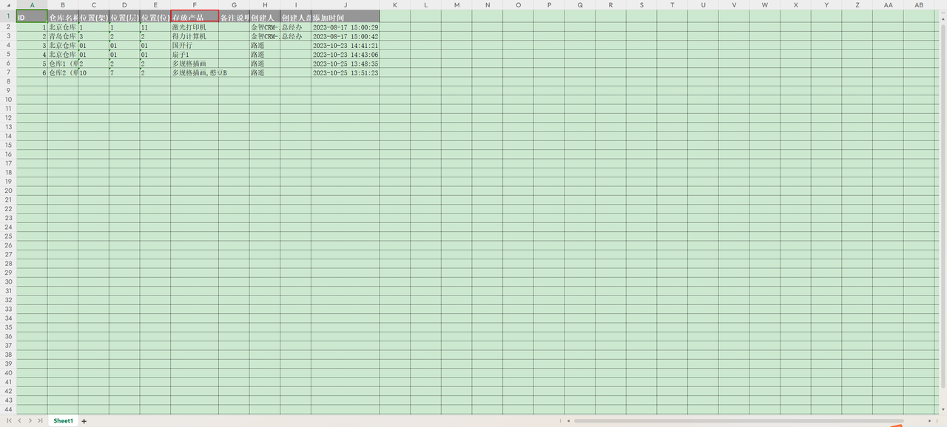
Task: Select the 位置(架) header cell
Action: pos(93,16)
